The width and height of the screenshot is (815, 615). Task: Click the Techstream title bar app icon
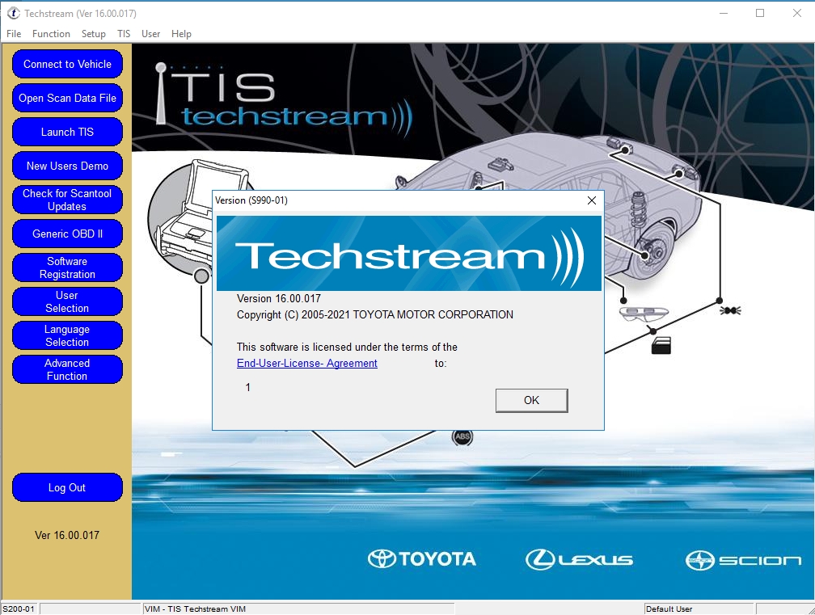point(14,14)
